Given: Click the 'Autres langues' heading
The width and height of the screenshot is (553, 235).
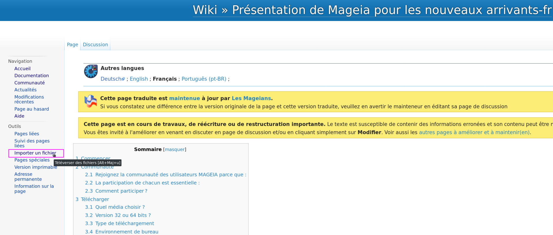Looking at the screenshot, I should pos(122,68).
